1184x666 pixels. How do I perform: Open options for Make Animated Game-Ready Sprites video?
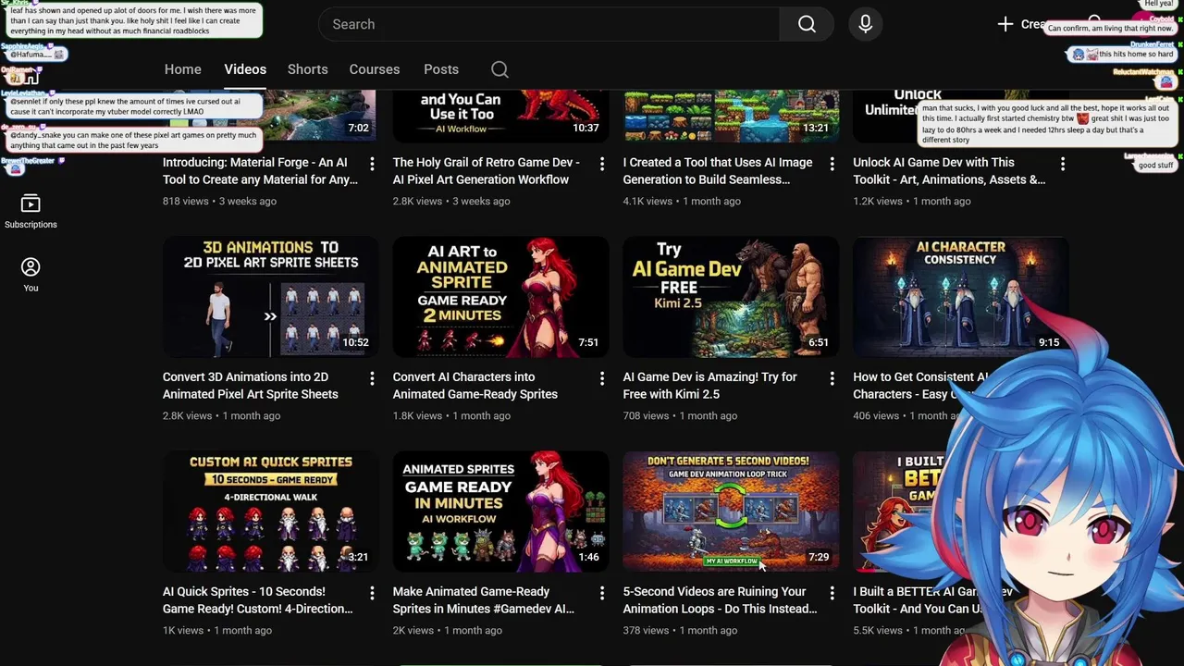[x=602, y=593]
